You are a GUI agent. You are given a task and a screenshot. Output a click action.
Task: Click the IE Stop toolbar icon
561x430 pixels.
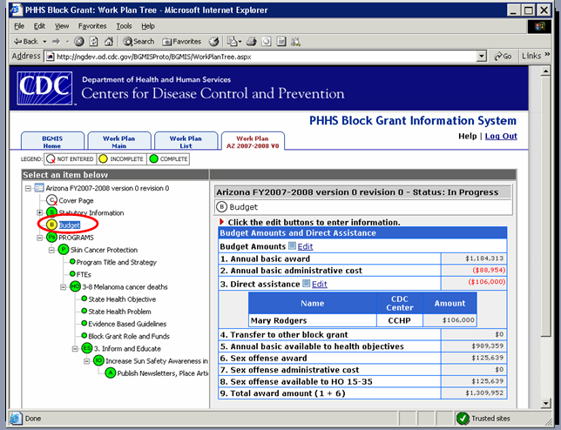(79, 41)
